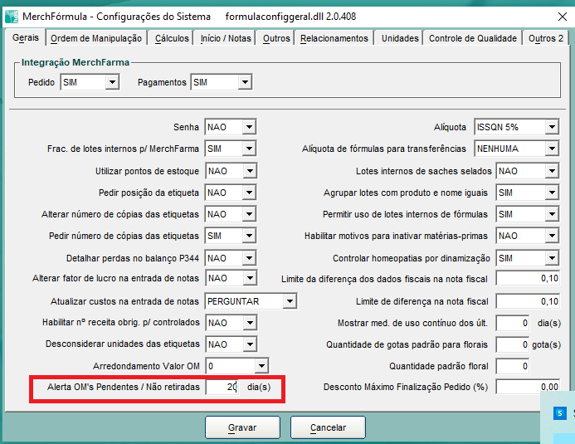The image size is (575, 444).
Task: Click the Cancelar button
Action: [328, 427]
